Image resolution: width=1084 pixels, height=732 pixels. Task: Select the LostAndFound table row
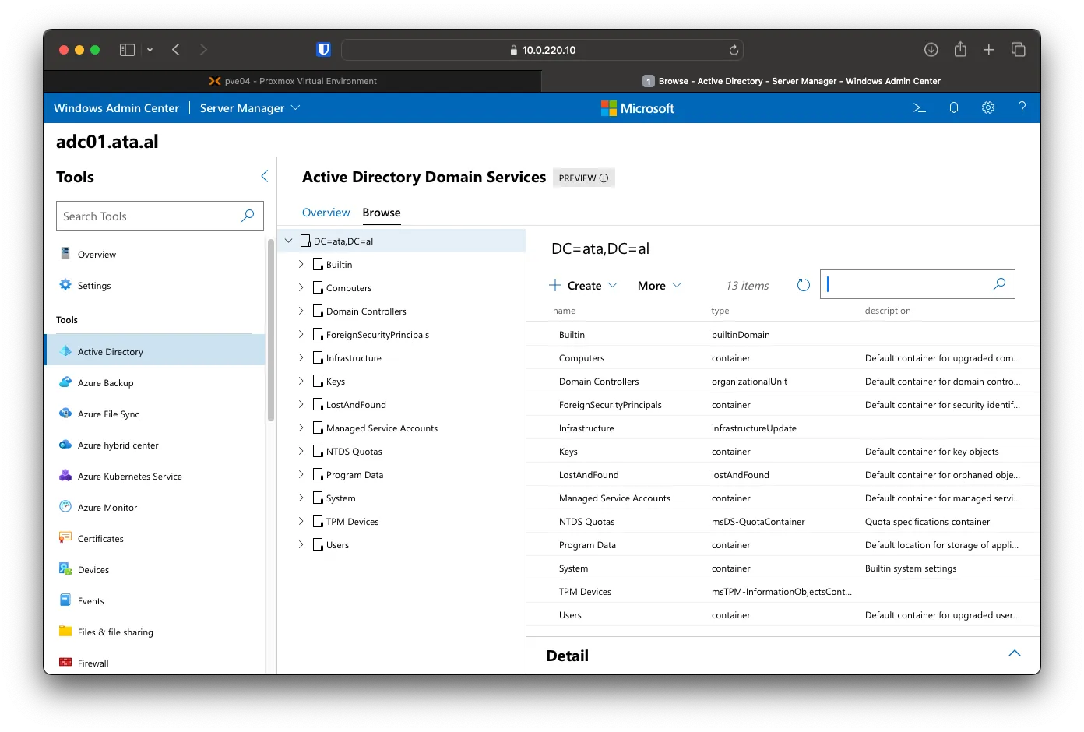783,475
